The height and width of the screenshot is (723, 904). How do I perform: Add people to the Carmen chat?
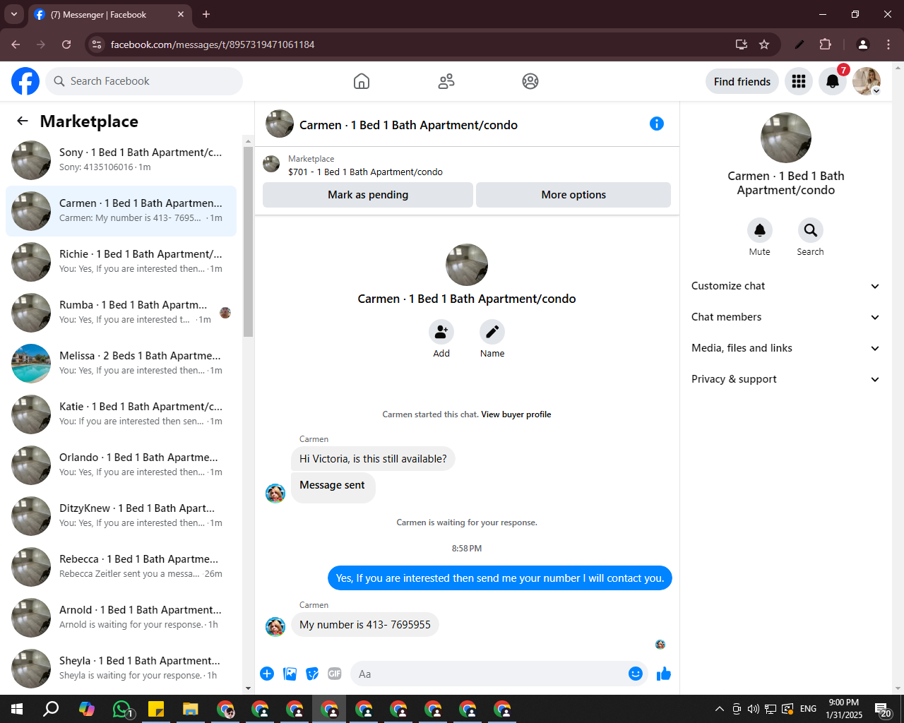click(441, 332)
